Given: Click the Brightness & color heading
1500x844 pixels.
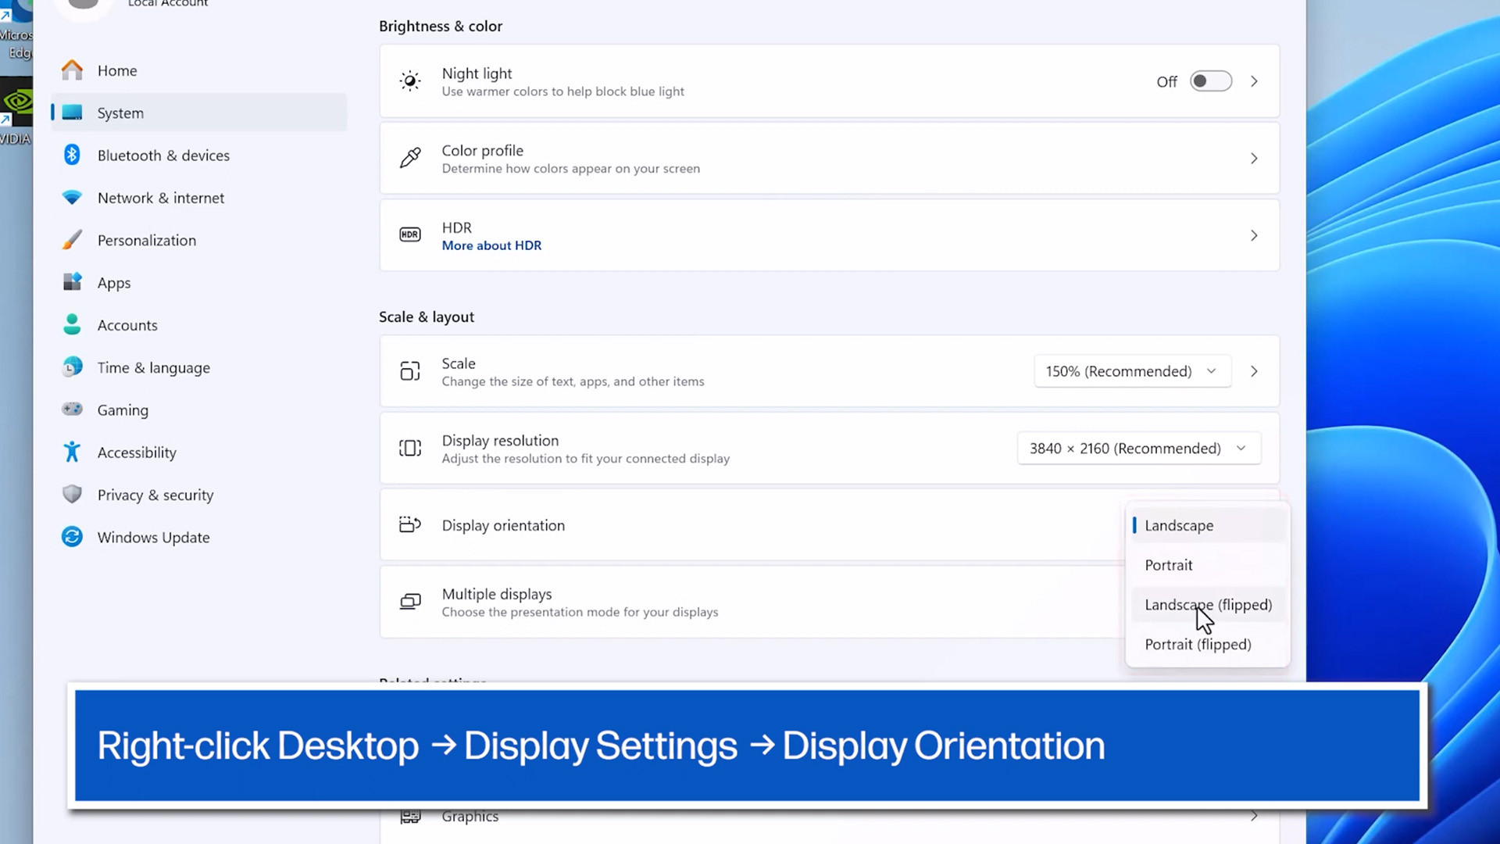Looking at the screenshot, I should point(441,26).
